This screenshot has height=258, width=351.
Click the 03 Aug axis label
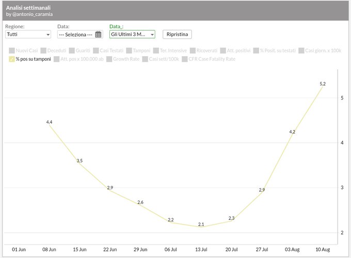(292, 250)
